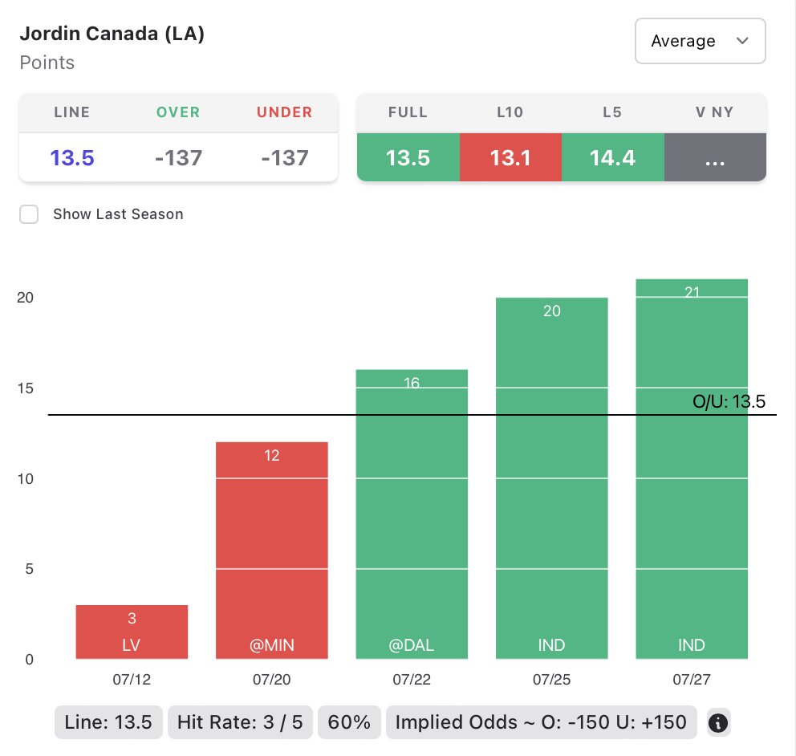Screen dimensions: 796x756
Task: Click the IND bar showing 20 points
Action: tap(552, 478)
